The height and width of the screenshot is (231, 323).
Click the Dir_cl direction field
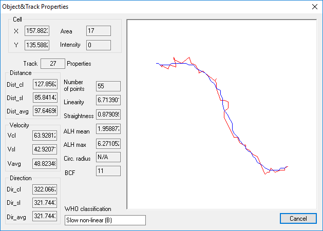pyautogui.click(x=45, y=189)
